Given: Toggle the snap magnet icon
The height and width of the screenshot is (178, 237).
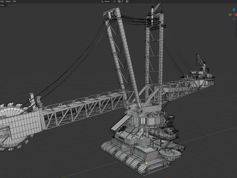Looking at the screenshot, I should [x=119, y=1].
